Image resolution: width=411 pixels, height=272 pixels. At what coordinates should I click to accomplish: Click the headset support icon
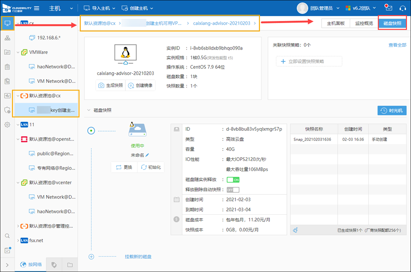(x=402, y=8)
